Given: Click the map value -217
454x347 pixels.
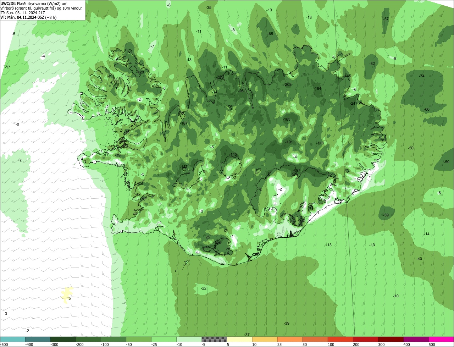Looking at the screenshot, I should [x=354, y=103].
